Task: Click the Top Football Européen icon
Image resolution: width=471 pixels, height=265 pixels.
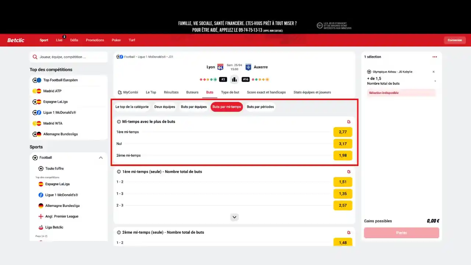Action: 37,80
